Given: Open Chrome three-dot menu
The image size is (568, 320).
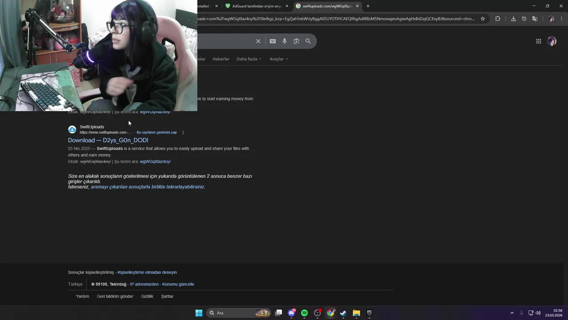Looking at the screenshot, I should [560, 19].
